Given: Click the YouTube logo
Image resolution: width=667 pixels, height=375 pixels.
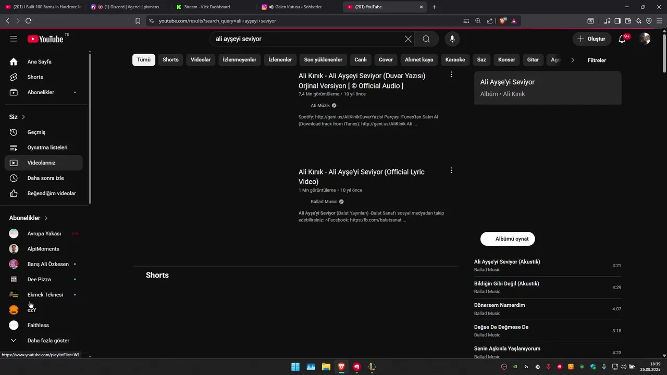Looking at the screenshot, I should click(x=45, y=39).
